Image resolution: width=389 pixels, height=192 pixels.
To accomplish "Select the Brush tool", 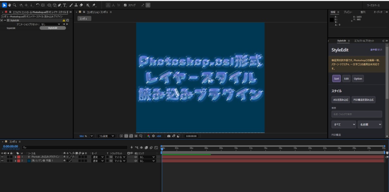I will click(71, 5).
